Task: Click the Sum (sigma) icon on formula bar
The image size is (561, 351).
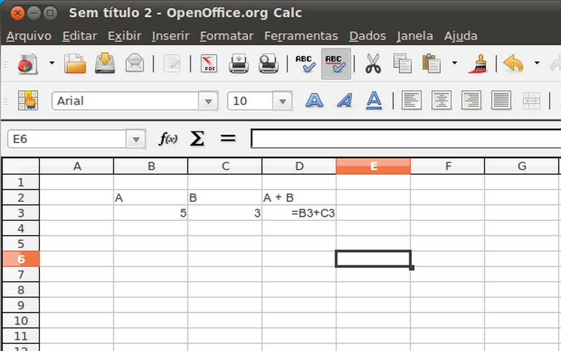Action: pyautogui.click(x=196, y=138)
